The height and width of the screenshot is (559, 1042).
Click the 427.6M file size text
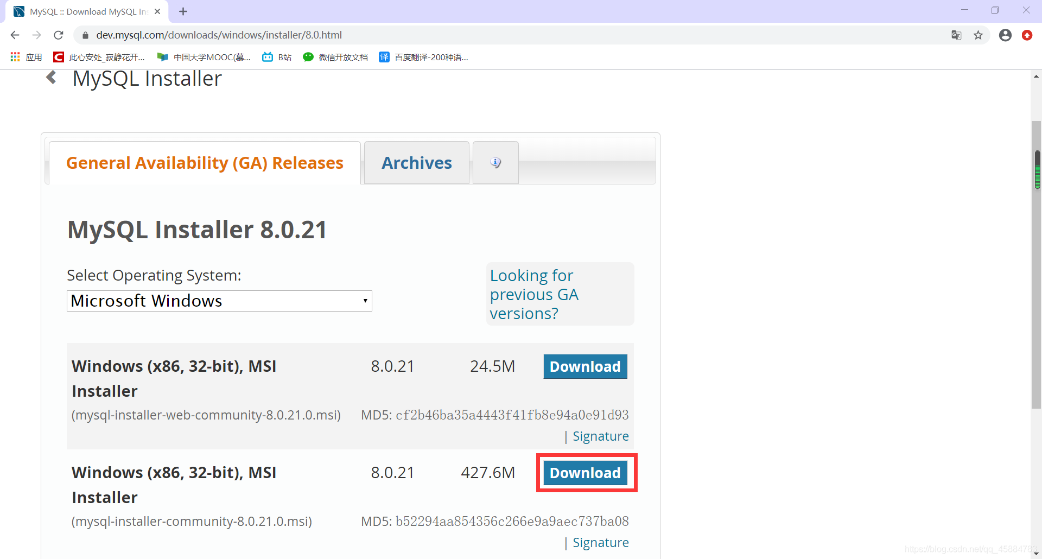click(488, 473)
